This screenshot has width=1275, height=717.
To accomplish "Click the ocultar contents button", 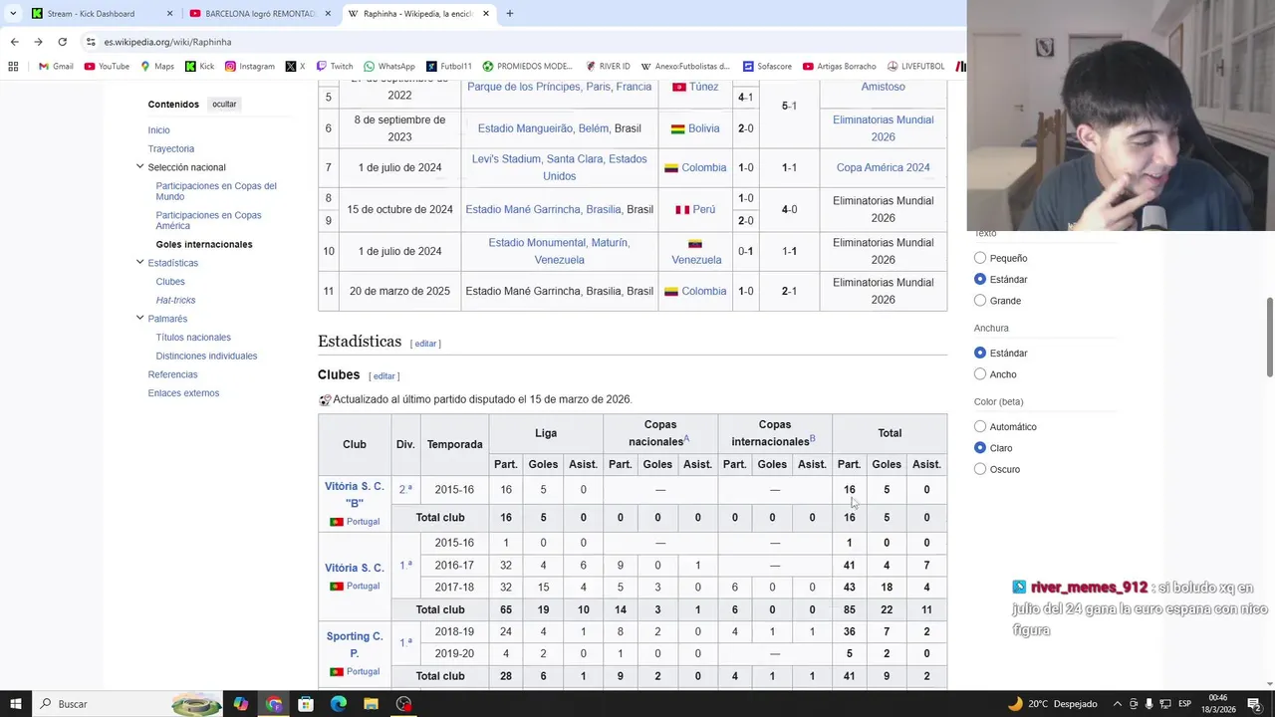I will pos(224,104).
